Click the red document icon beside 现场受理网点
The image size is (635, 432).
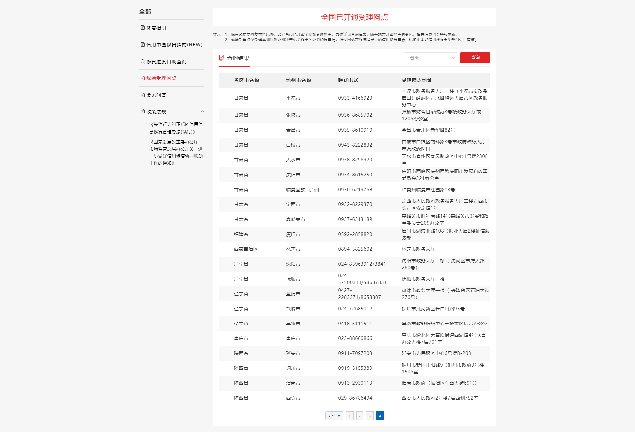coord(142,78)
